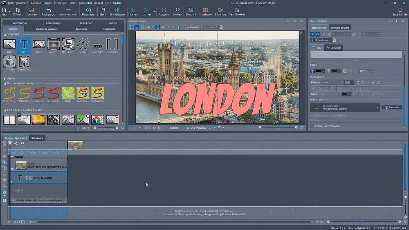Click the black text color swatch
409x230 pixels.
click(319, 71)
